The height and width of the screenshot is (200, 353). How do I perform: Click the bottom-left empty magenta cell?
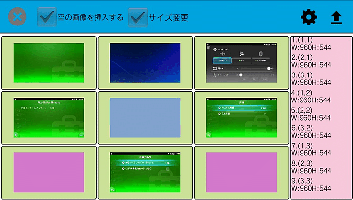[49, 173]
